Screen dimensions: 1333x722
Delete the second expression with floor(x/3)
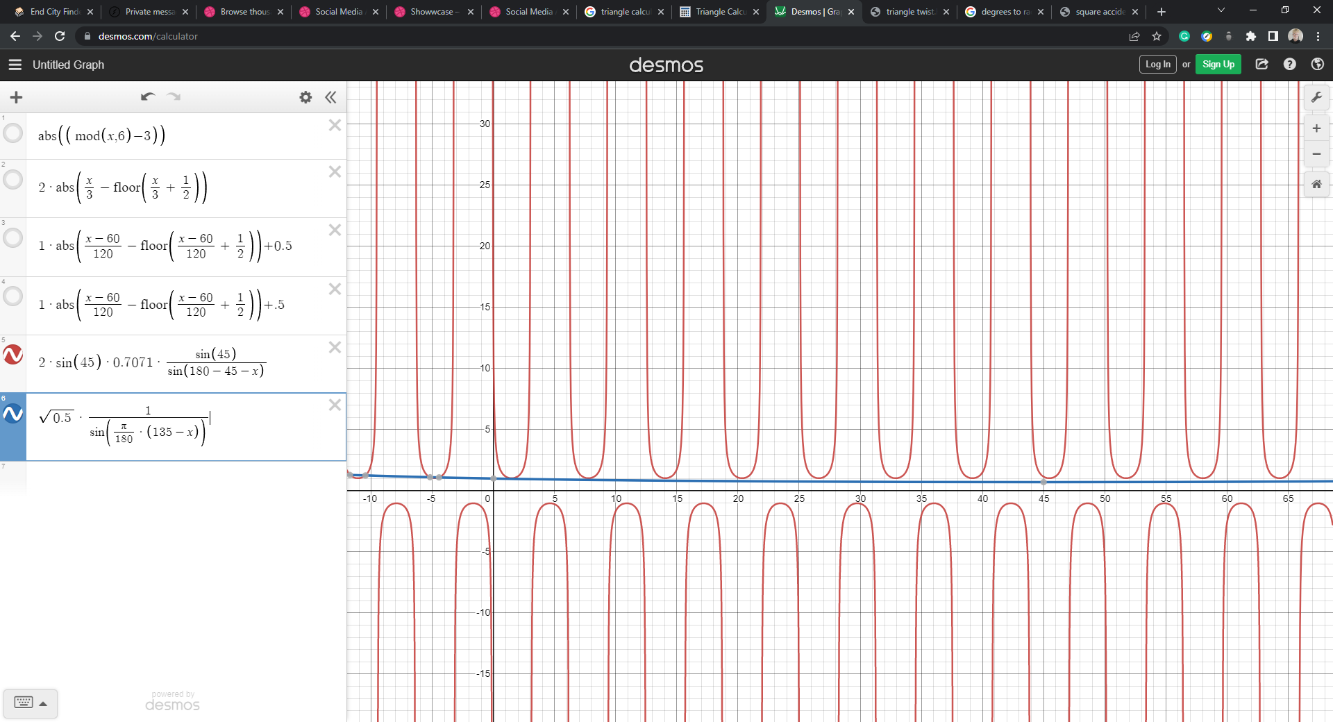(335, 171)
